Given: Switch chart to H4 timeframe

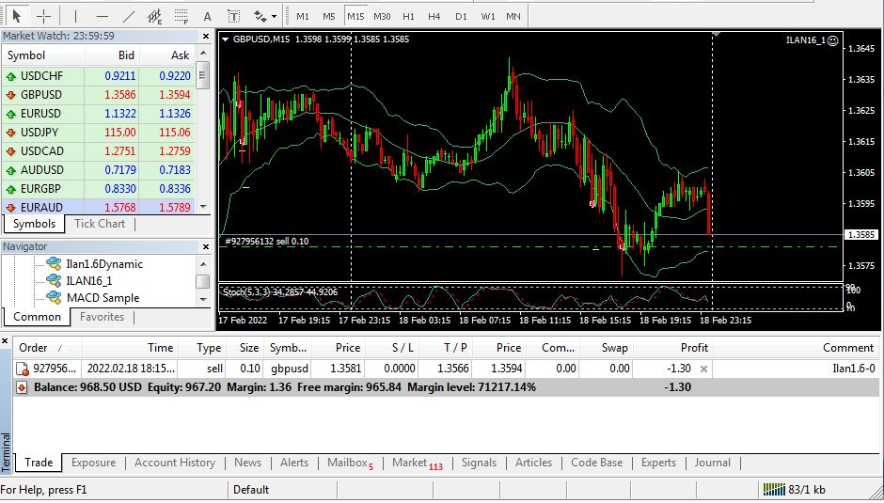Looking at the screenshot, I should (x=434, y=16).
